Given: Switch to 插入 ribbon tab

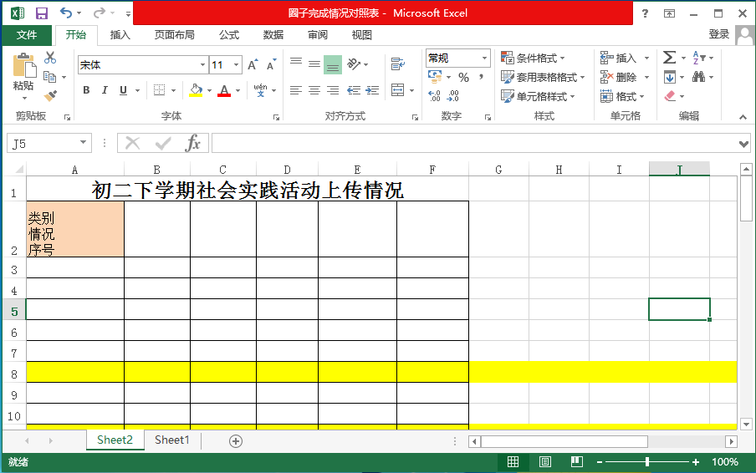Looking at the screenshot, I should [x=120, y=34].
